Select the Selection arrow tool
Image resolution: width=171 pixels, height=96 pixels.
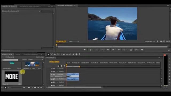point(48,54)
